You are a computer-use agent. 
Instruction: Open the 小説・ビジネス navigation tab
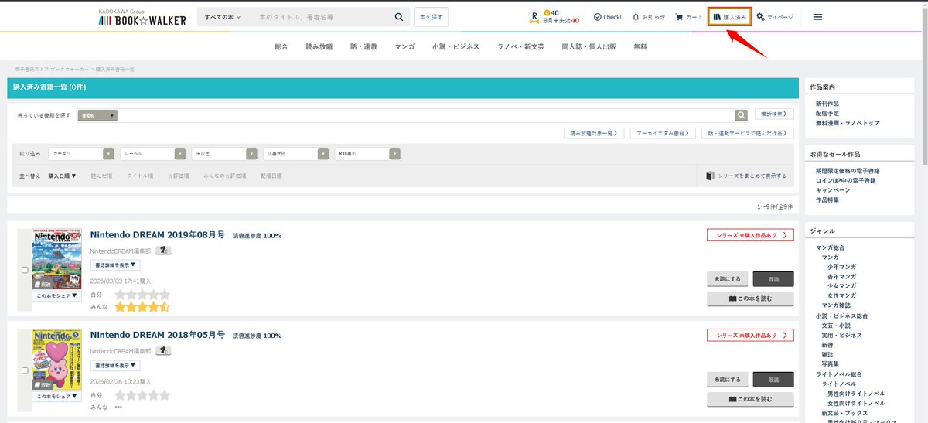(x=456, y=46)
